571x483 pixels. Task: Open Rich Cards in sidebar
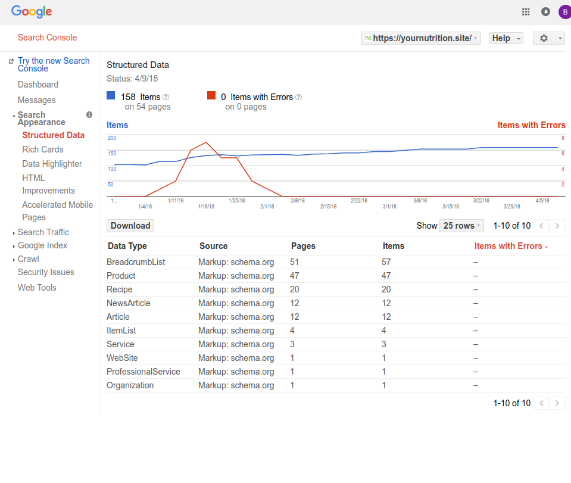pos(43,149)
